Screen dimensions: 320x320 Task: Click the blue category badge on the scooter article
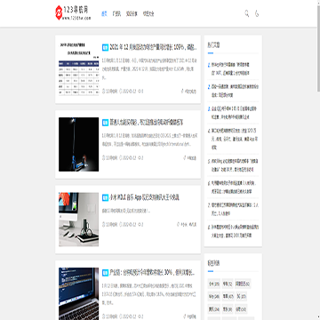pos(105,123)
